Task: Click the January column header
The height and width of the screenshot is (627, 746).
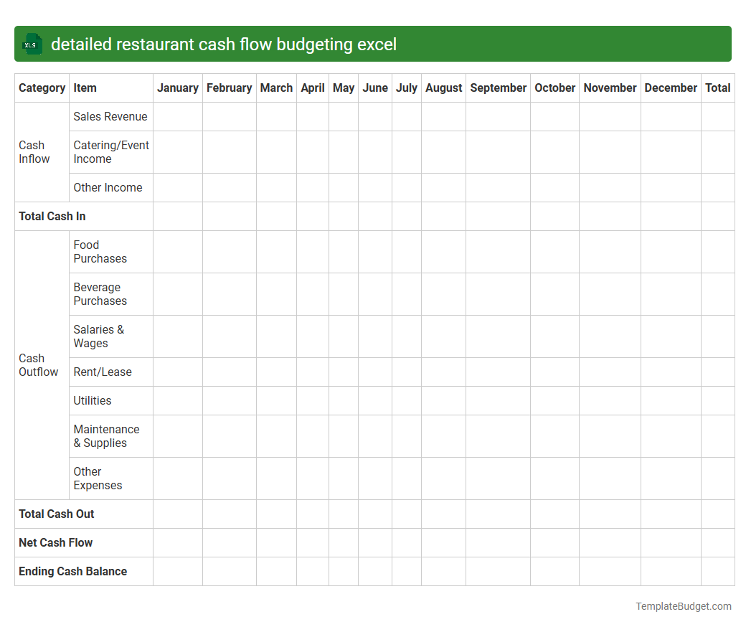Action: [178, 88]
